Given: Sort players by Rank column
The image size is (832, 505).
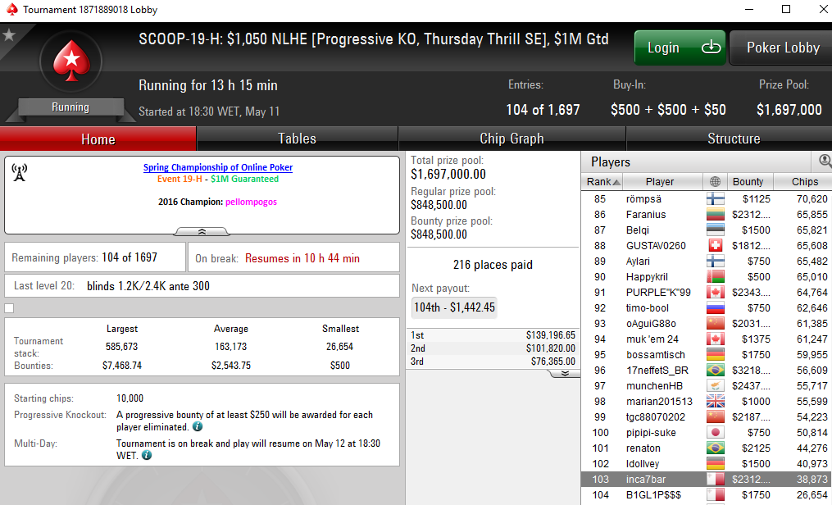Looking at the screenshot, I should tap(602, 182).
